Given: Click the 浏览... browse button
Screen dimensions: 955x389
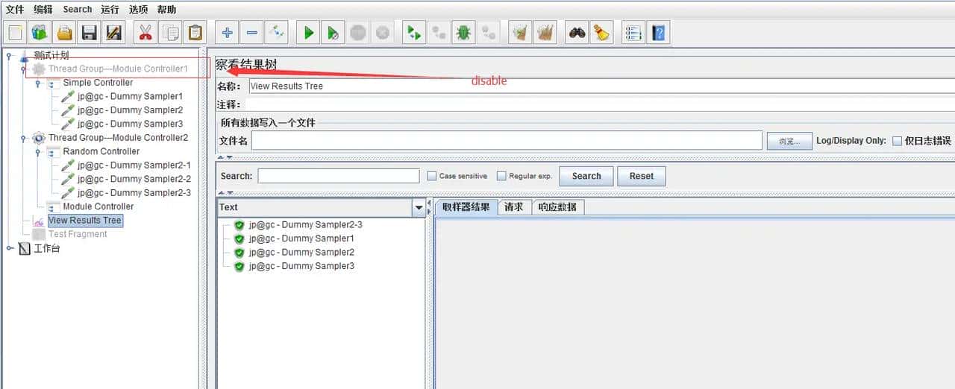Looking at the screenshot, I should coord(789,141).
